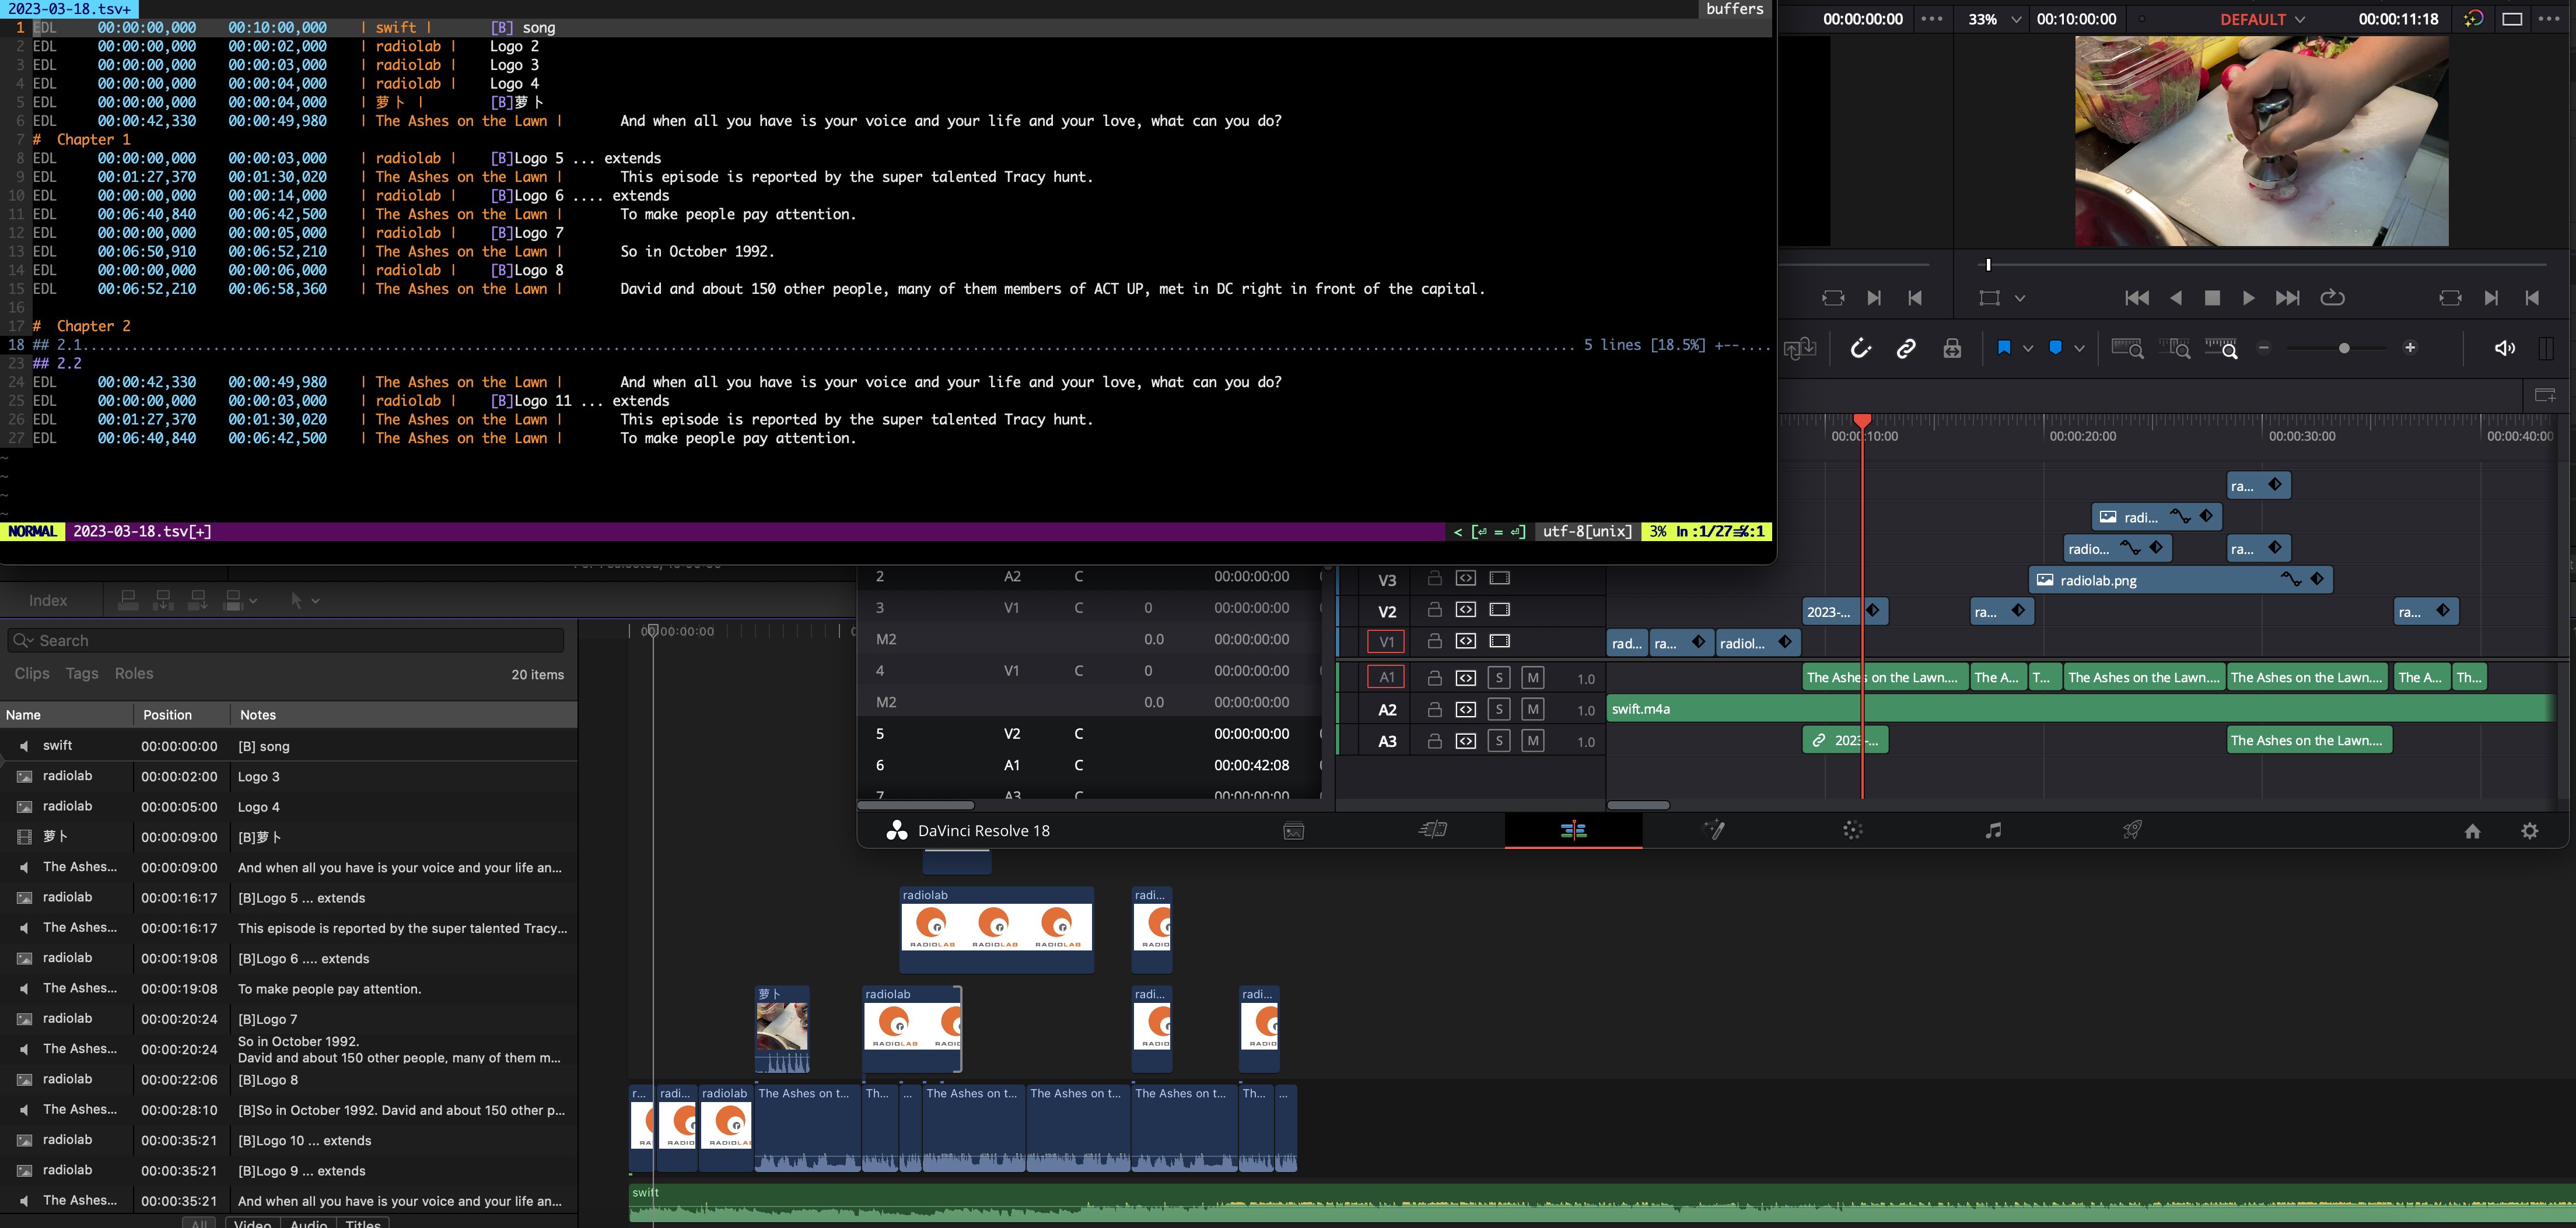2576x1228 pixels.
Task: Click full extent zoom icon
Action: 2126,348
